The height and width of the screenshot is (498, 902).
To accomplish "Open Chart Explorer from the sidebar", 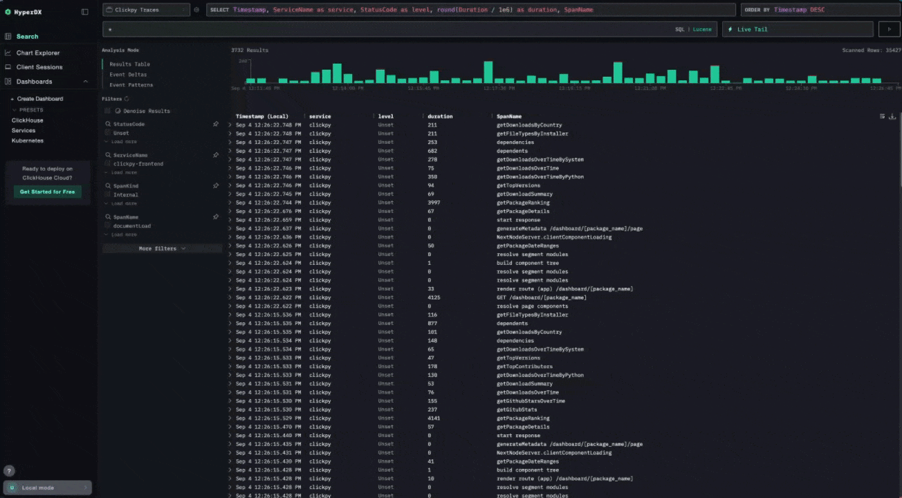I will click(38, 53).
